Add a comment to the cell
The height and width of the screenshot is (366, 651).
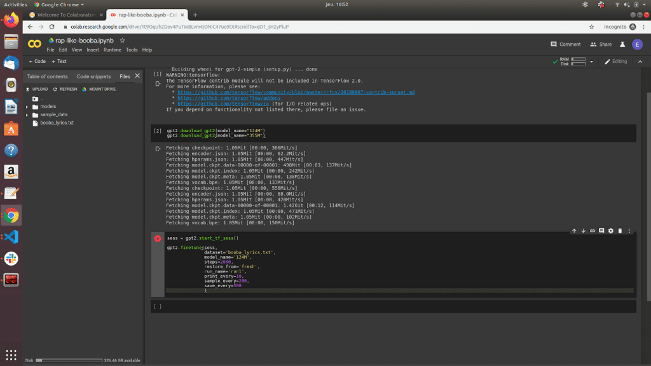point(601,231)
